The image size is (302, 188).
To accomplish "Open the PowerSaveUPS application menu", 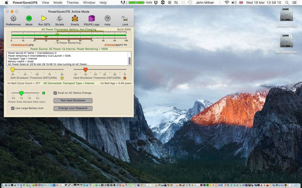I will click(x=25, y=3).
